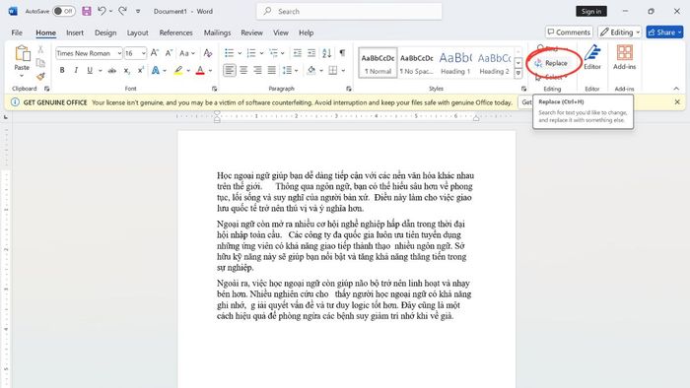Click the Save icon in title bar

click(x=87, y=11)
